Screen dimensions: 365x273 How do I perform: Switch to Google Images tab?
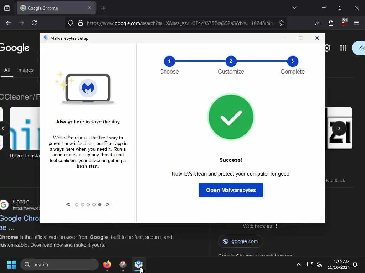(25, 70)
